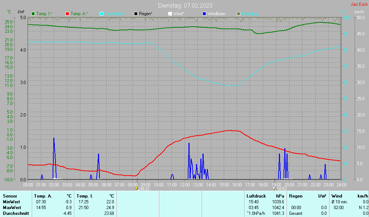Screen dimensions: 369x217
Task: Click the Temp. A. table header
Action: click(x=43, y=196)
